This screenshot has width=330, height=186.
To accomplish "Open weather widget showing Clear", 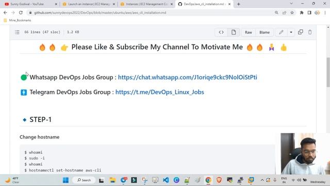I will (x=12, y=180).
